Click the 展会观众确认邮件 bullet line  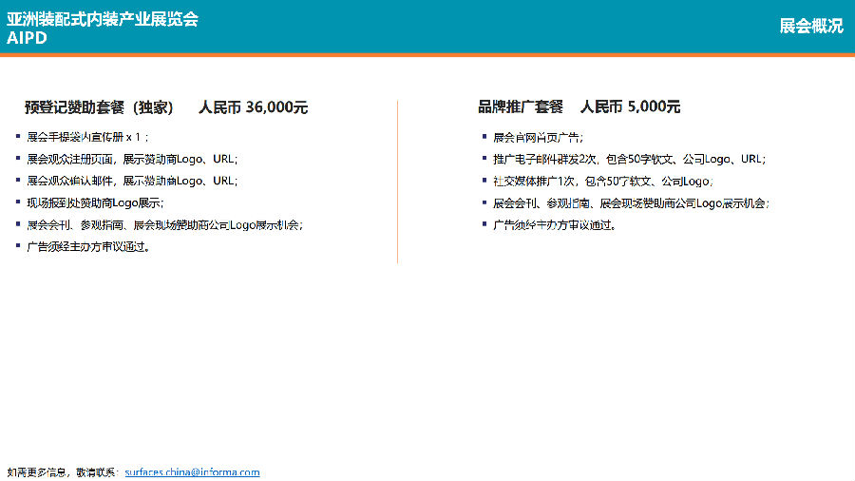[x=132, y=181]
